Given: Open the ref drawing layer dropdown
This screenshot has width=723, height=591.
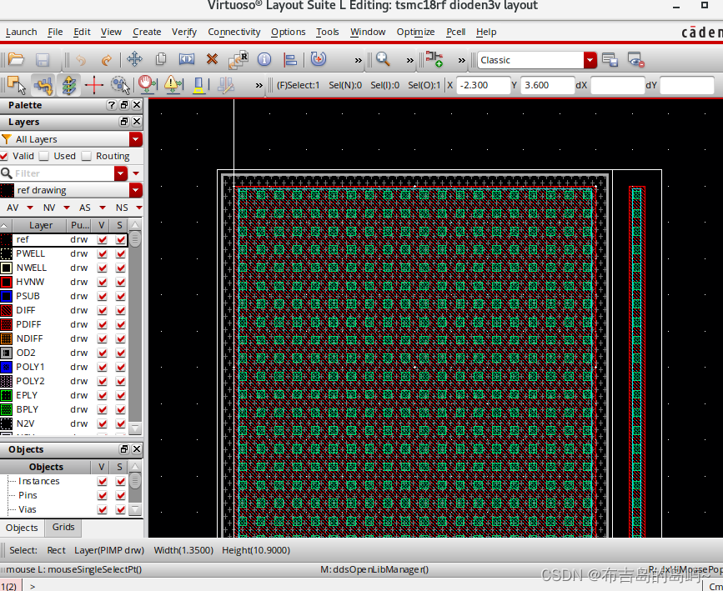Looking at the screenshot, I should 136,190.
